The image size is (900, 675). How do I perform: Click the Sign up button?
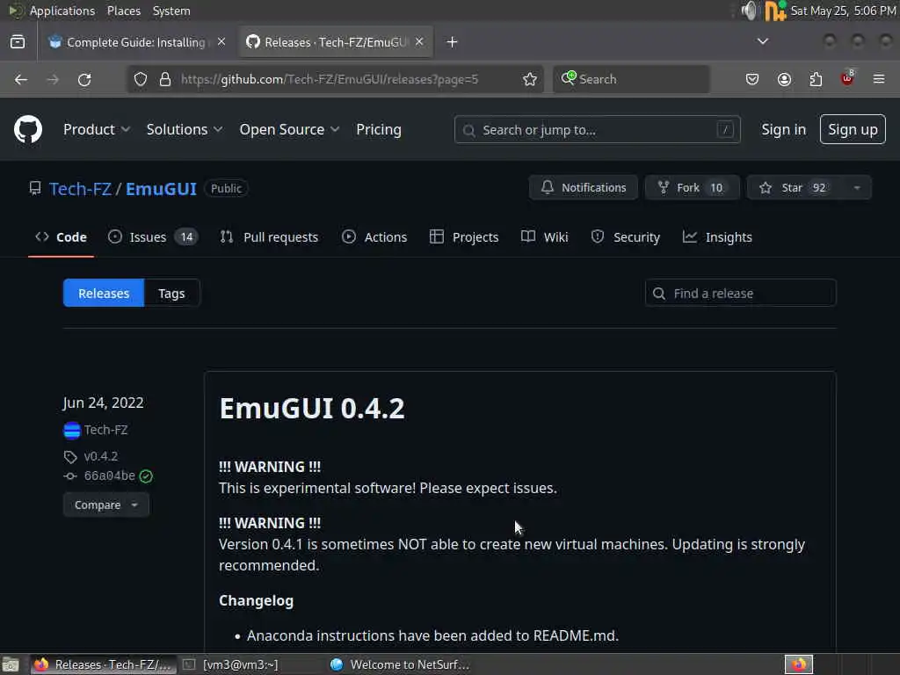(x=853, y=130)
